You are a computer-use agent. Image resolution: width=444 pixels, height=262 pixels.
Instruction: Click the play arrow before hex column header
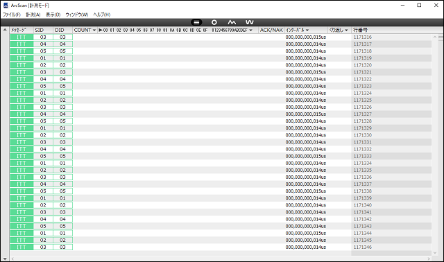coord(101,30)
